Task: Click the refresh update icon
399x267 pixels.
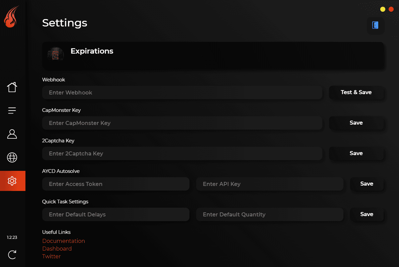Action: click(12, 255)
